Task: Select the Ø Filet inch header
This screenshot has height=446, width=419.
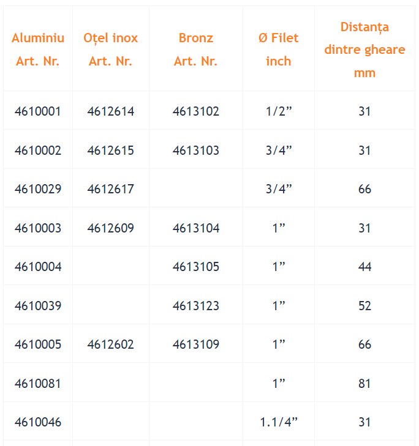Action: 279,49
